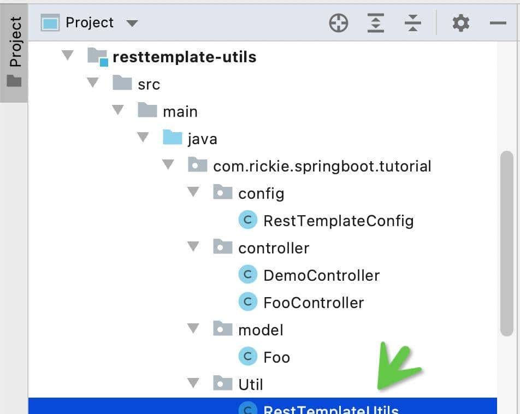Click the Expand All toolbar icon

376,23
